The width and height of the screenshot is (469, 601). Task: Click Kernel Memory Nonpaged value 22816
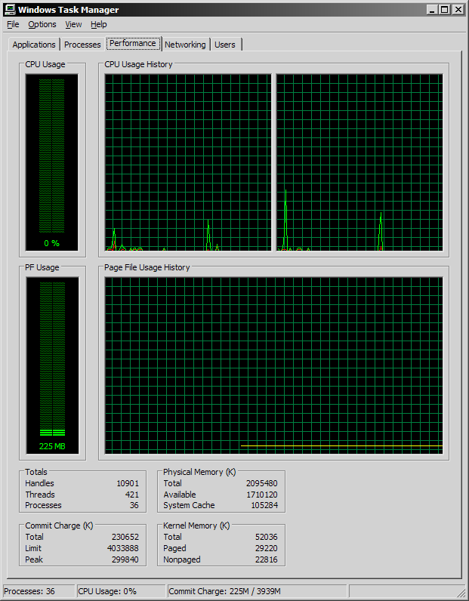pyautogui.click(x=267, y=559)
